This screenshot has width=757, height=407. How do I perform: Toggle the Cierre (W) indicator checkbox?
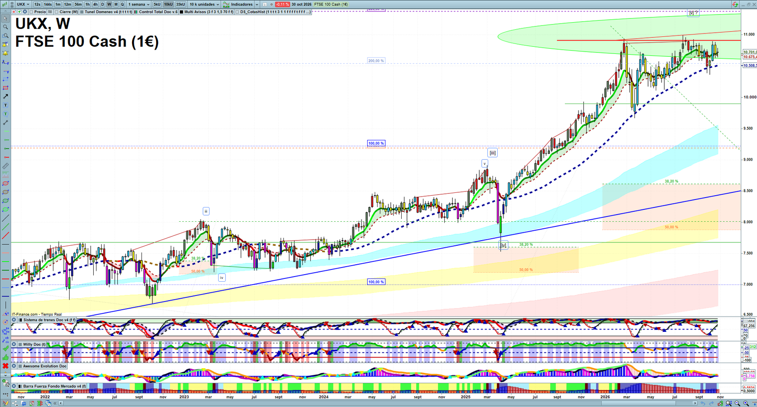tap(56, 12)
